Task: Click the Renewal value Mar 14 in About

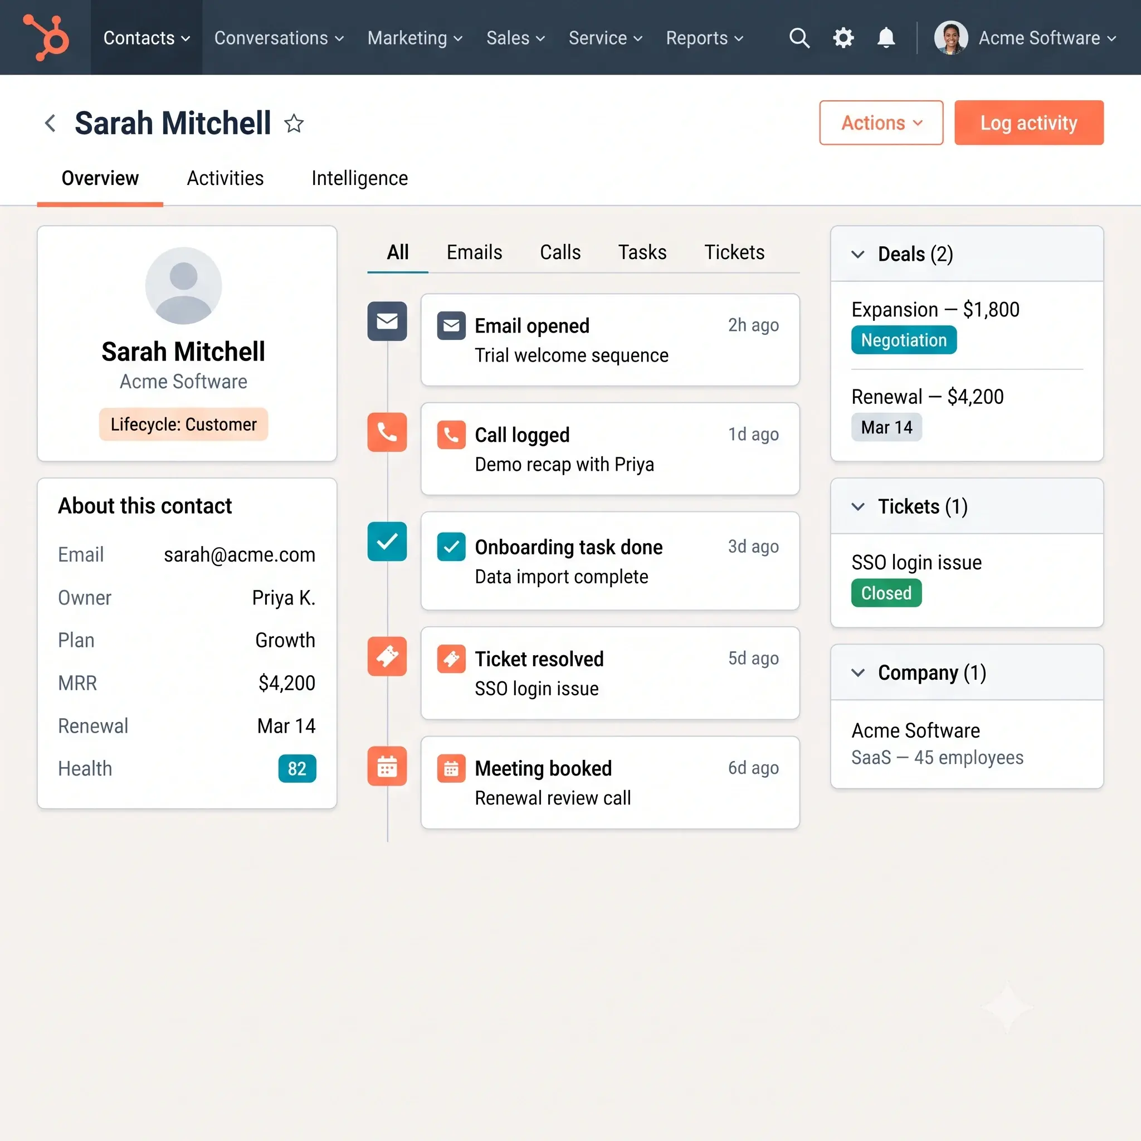Action: click(286, 726)
